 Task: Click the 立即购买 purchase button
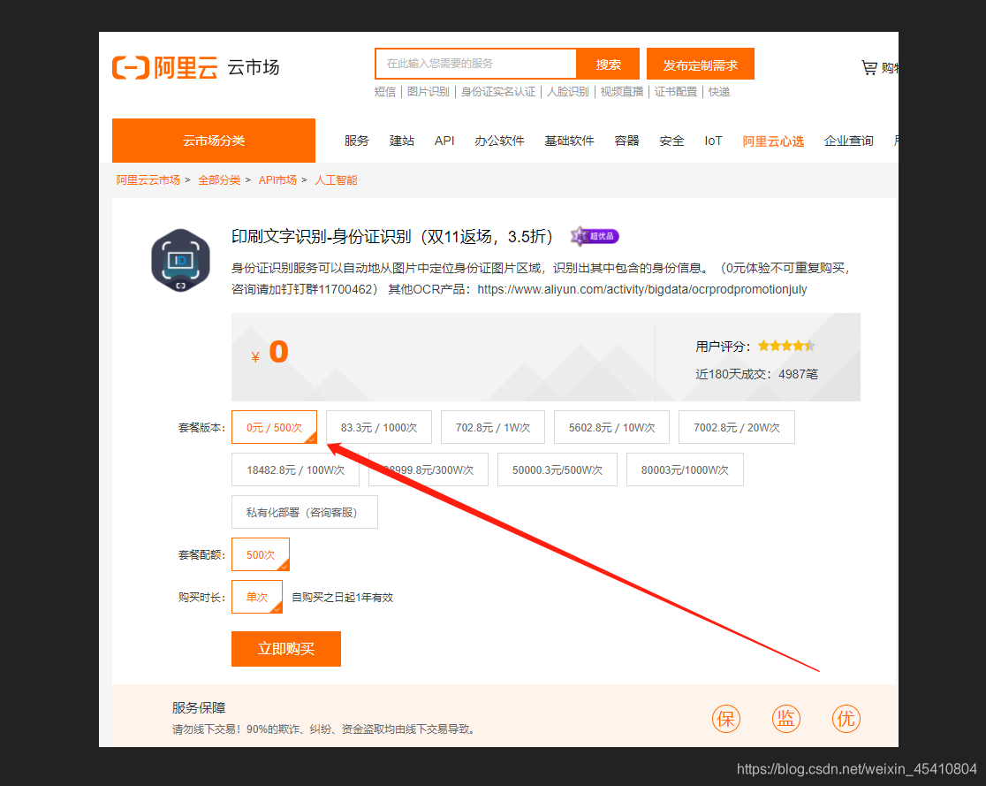click(x=285, y=648)
